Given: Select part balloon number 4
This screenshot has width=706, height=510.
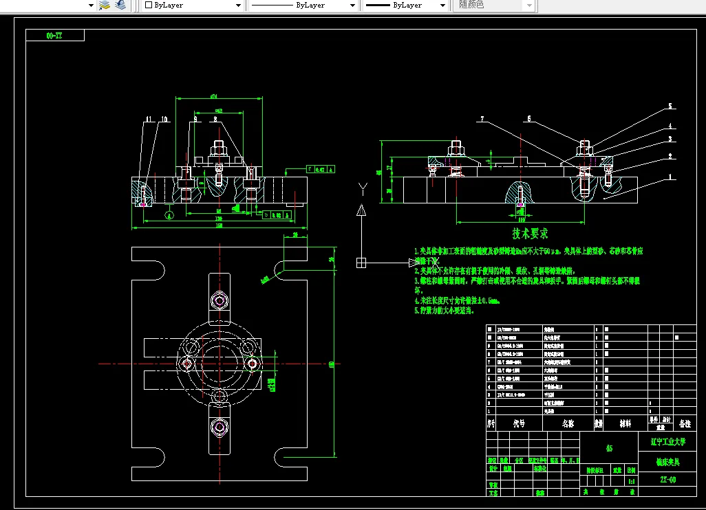Looking at the screenshot, I should [670, 126].
